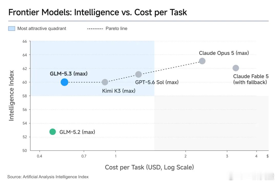The width and height of the screenshot is (277, 183).
Task: Click the dashed Pareto line legend marker
Action: [95, 29]
